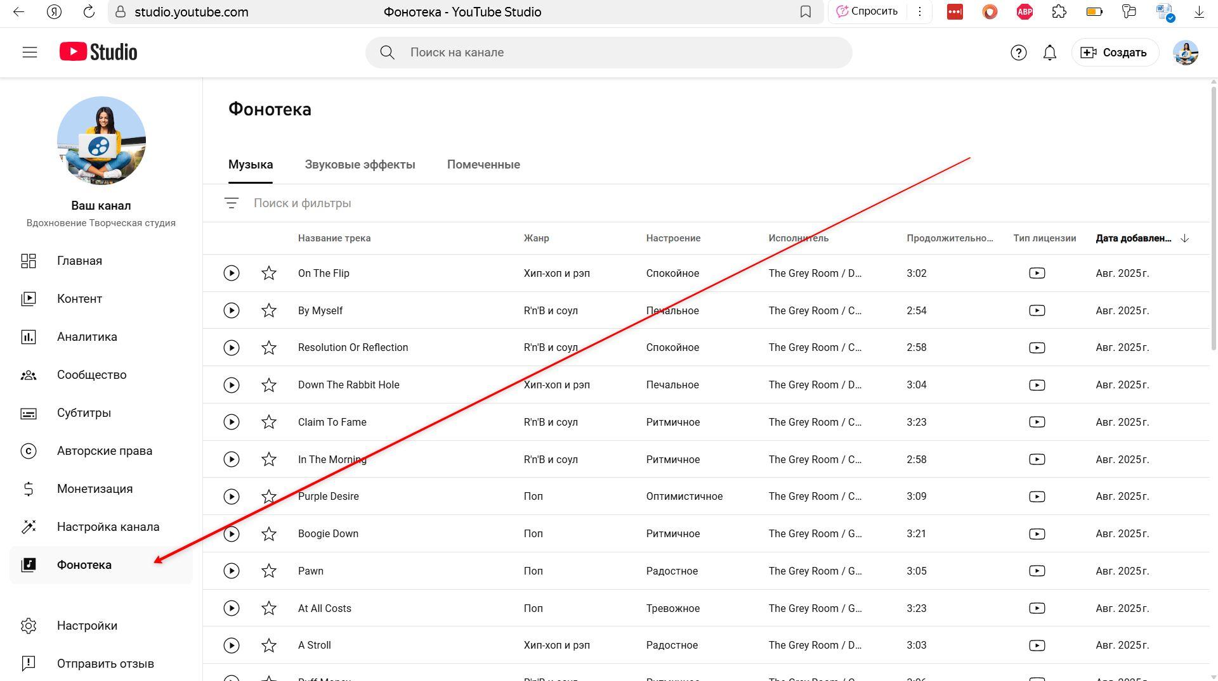Play the track By Myself

(232, 310)
